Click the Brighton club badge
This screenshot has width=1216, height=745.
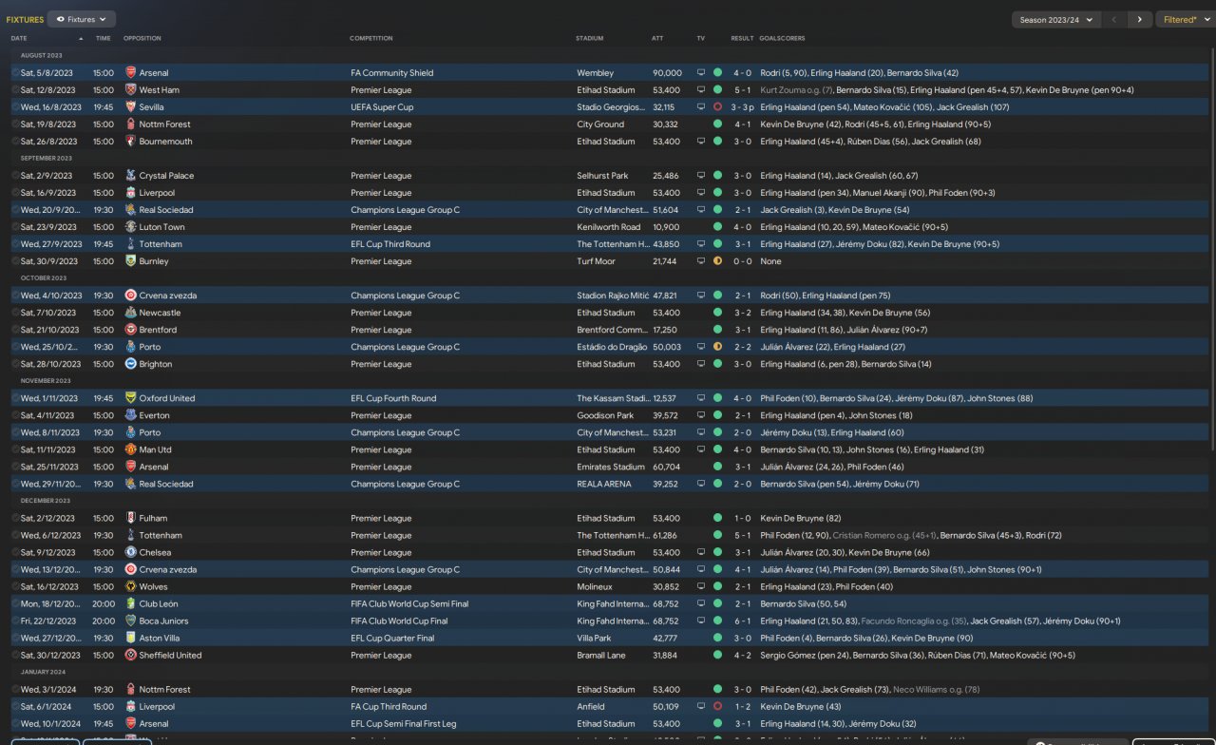tap(131, 363)
